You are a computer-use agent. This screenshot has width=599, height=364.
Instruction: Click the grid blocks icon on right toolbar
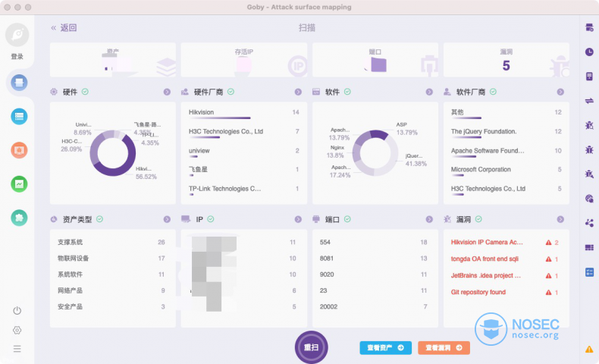click(589, 247)
